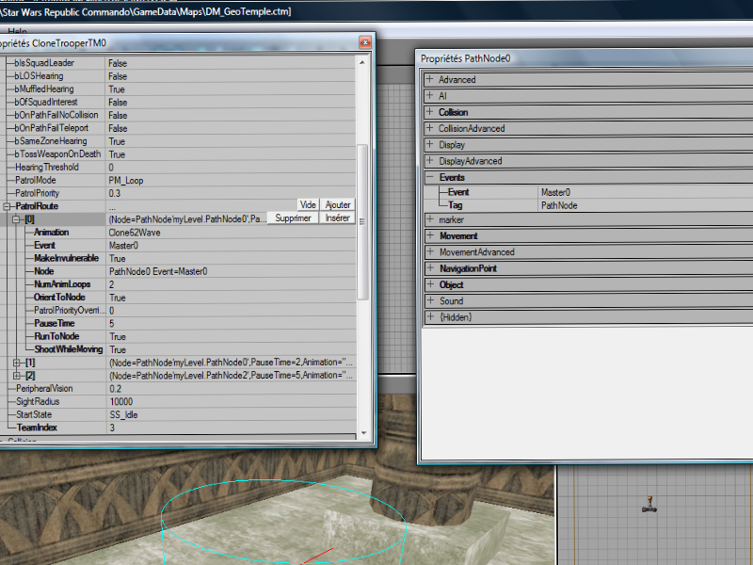Collapse the Events category
The width and height of the screenshot is (753, 565).
pos(430,177)
